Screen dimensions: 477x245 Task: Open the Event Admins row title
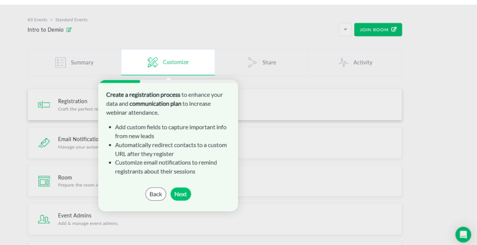point(75,216)
